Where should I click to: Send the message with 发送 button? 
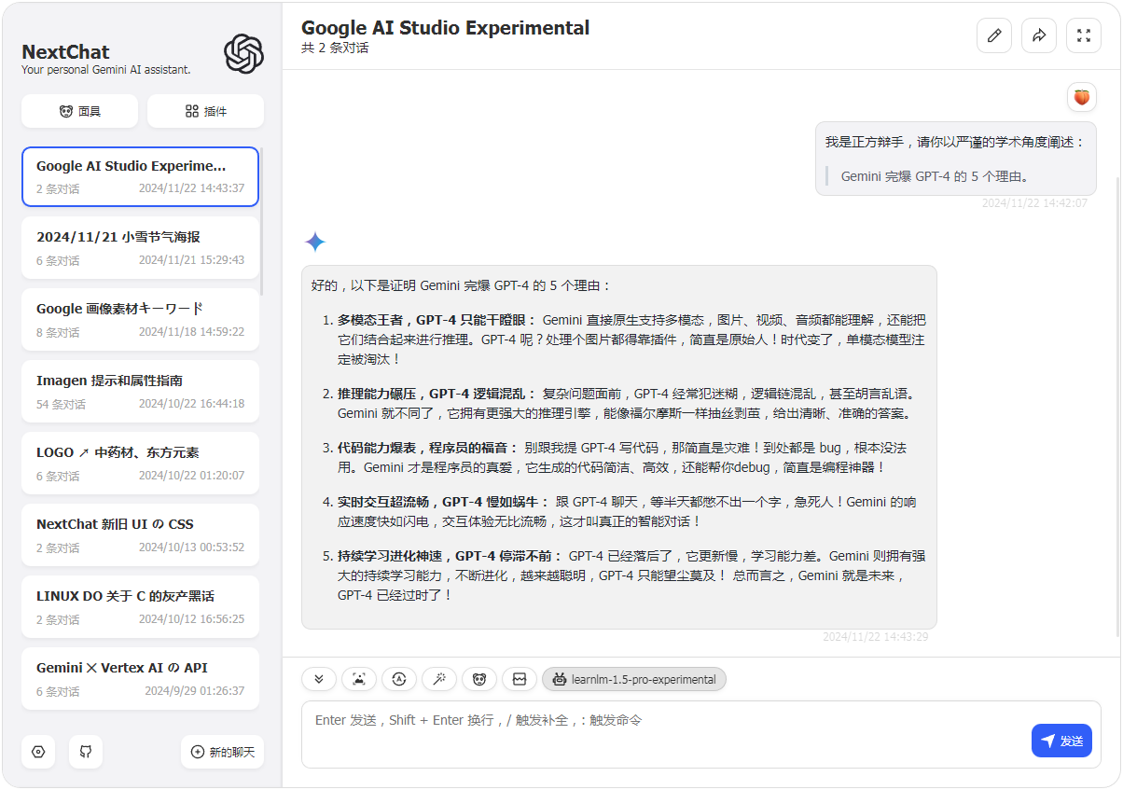1061,741
